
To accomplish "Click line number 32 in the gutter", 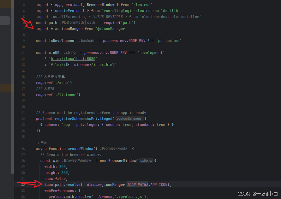I will (23, 185).
